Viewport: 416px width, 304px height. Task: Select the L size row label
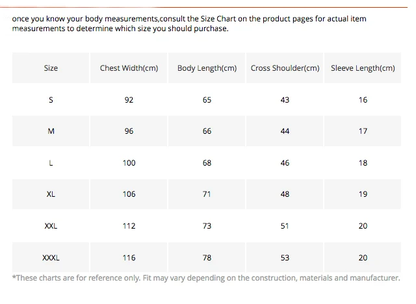[x=51, y=163]
